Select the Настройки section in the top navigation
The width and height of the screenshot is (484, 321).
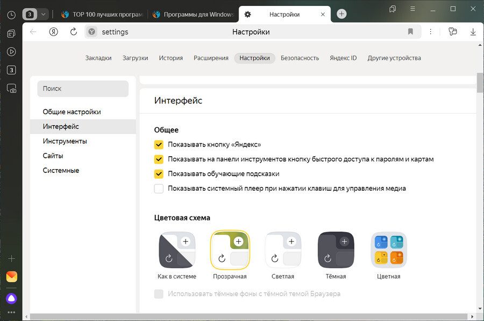255,58
